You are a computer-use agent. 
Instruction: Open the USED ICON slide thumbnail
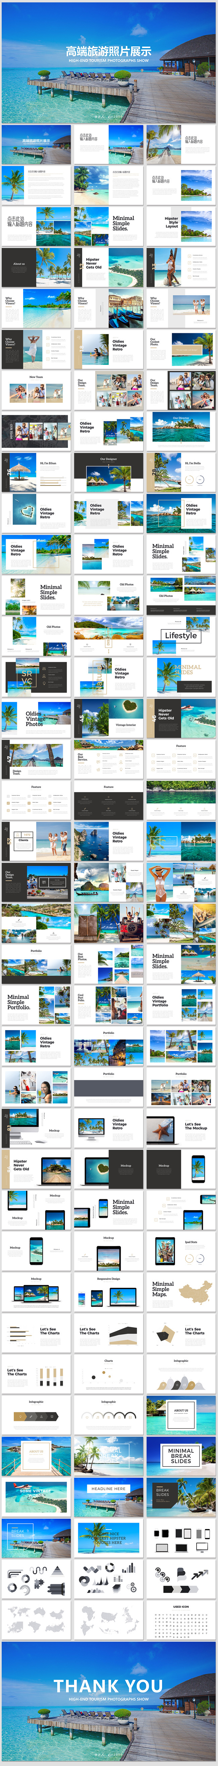pos(181,1621)
